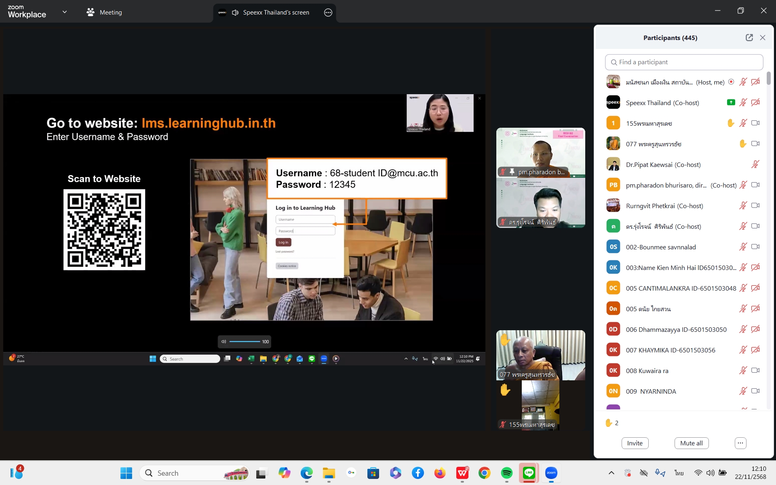Click Speexx Thailand green sharing indicator icon
The width and height of the screenshot is (776, 485).
[731, 103]
